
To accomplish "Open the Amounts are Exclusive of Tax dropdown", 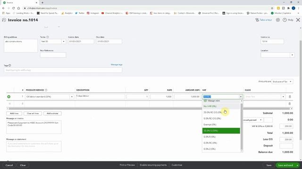I will (x=282, y=82).
